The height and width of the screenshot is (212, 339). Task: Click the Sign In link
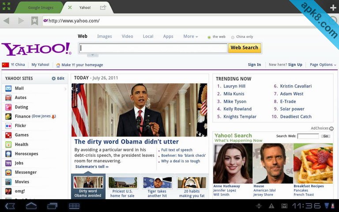click(254, 64)
